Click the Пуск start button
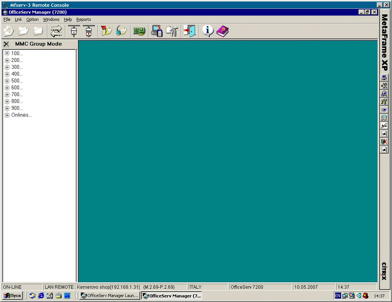 tap(13, 296)
